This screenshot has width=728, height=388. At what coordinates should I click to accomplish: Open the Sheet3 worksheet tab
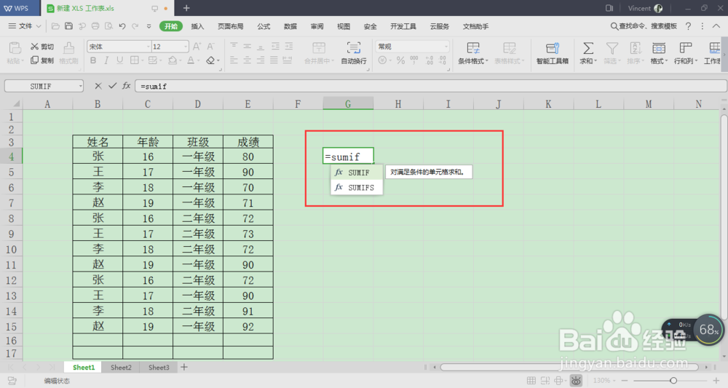point(159,367)
